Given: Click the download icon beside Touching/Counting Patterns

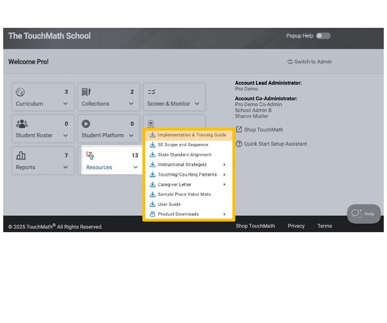Looking at the screenshot, I should tap(153, 174).
